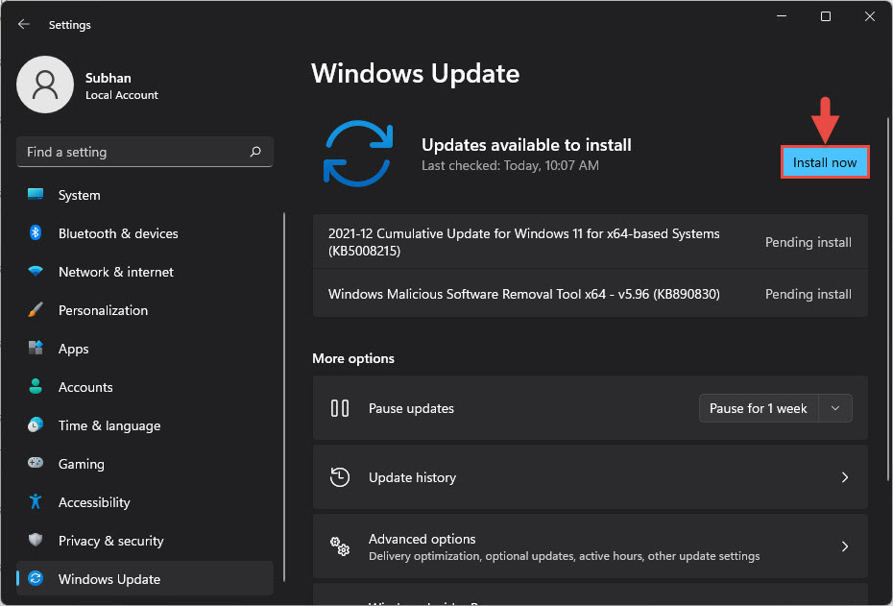Click the Accounts person icon
893x606 pixels.
click(x=36, y=386)
